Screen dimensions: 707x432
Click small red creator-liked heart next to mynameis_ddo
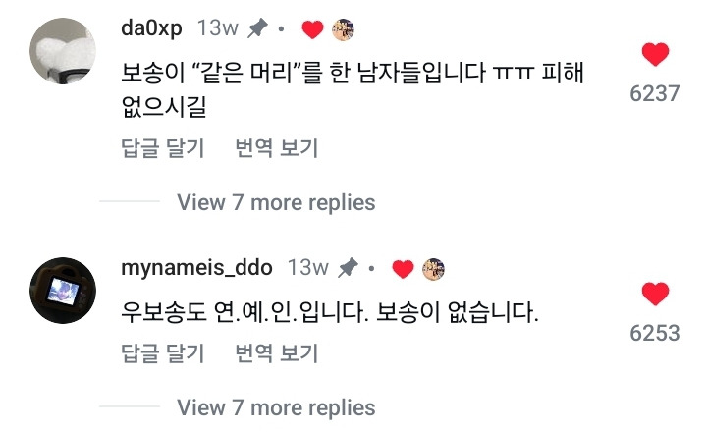(x=402, y=268)
